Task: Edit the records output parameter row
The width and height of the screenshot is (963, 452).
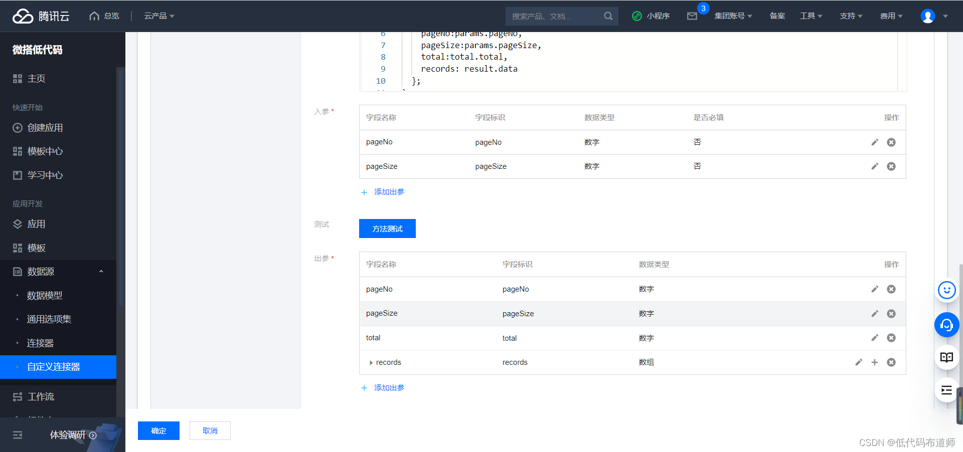Action: (859, 362)
